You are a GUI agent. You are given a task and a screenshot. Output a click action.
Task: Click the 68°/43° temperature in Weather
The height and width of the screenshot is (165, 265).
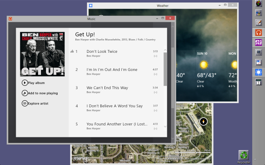[207, 75]
